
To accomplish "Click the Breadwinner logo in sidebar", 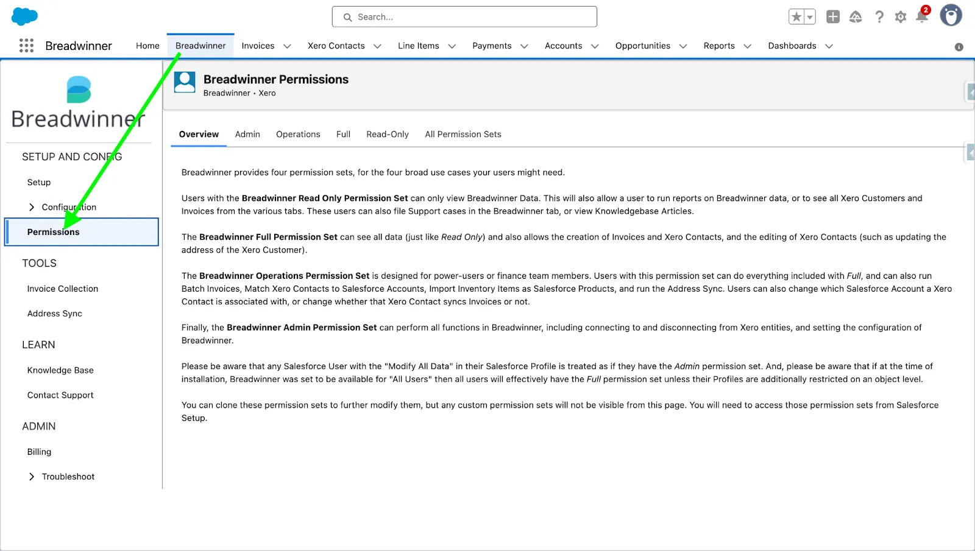I will point(79,102).
